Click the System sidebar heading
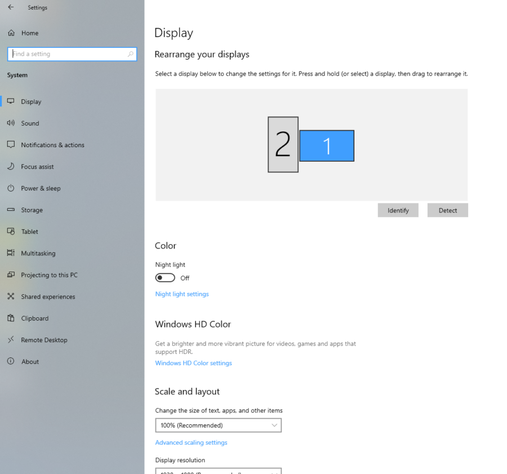Viewport: 507px width, 474px height. (x=17, y=75)
